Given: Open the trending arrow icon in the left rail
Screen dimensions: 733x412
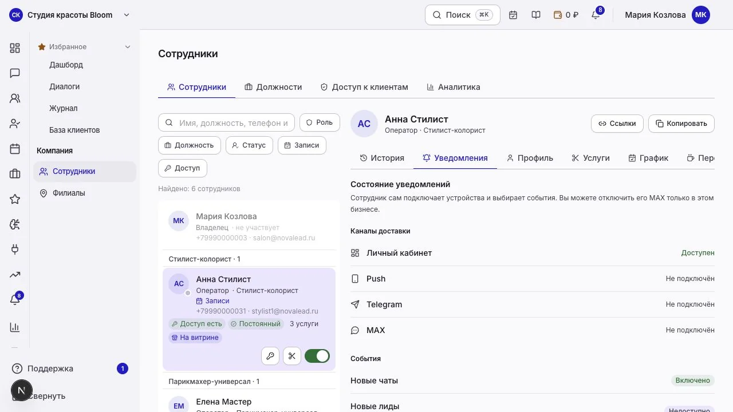Looking at the screenshot, I should click(15, 275).
